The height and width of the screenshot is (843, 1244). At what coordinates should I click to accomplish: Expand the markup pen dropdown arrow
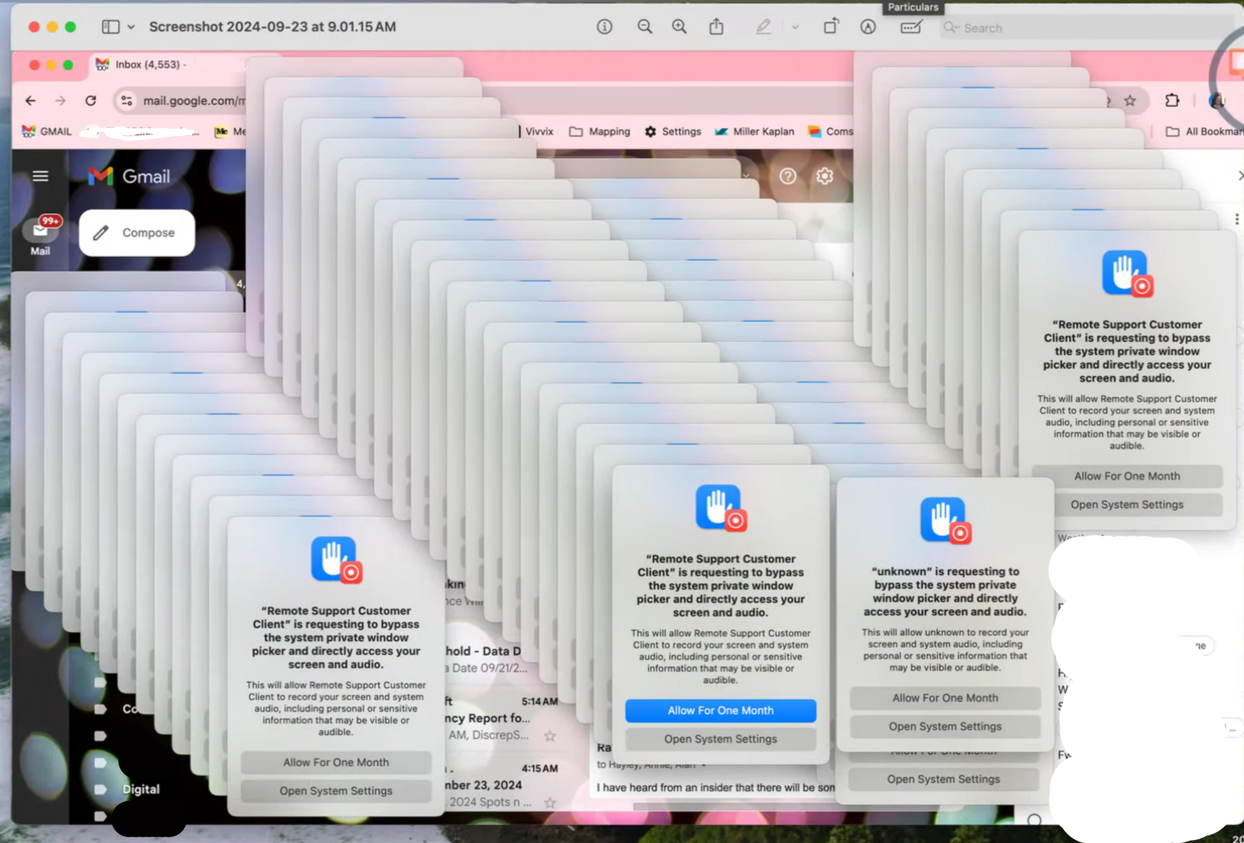coord(795,27)
